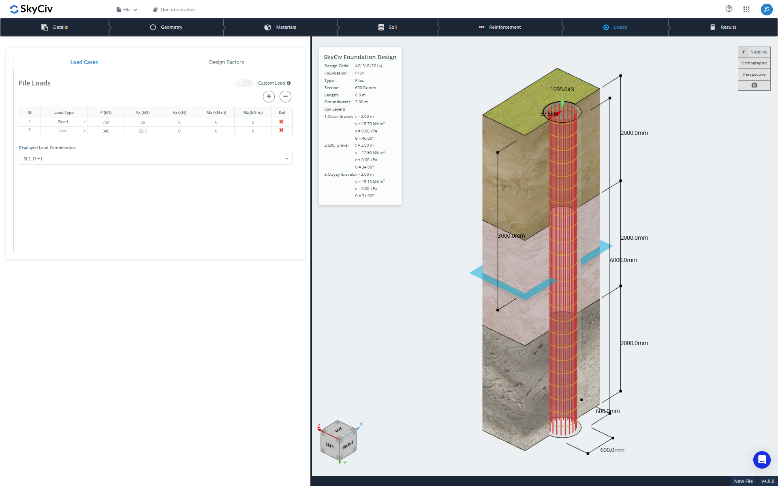This screenshot has width=778, height=486.
Task: Open the Documentation link
Action: pyautogui.click(x=174, y=10)
